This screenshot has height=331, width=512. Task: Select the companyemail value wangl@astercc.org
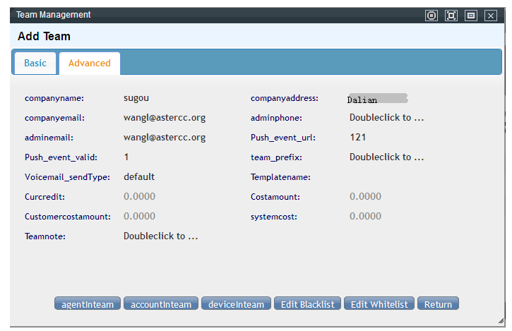pos(165,117)
